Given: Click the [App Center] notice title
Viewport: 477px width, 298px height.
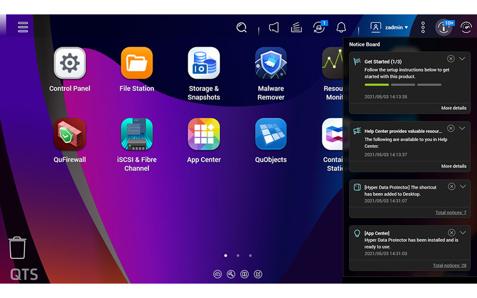Looking at the screenshot, I should coord(377,233).
